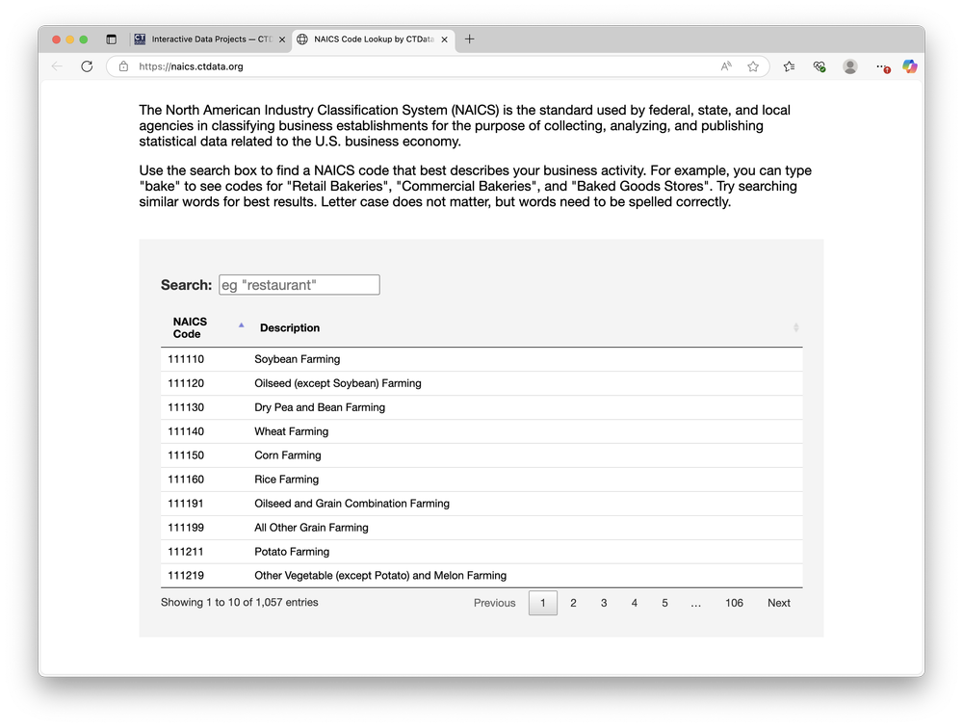Open Settings and more ellipsis menu
963x727 pixels.
click(x=879, y=66)
